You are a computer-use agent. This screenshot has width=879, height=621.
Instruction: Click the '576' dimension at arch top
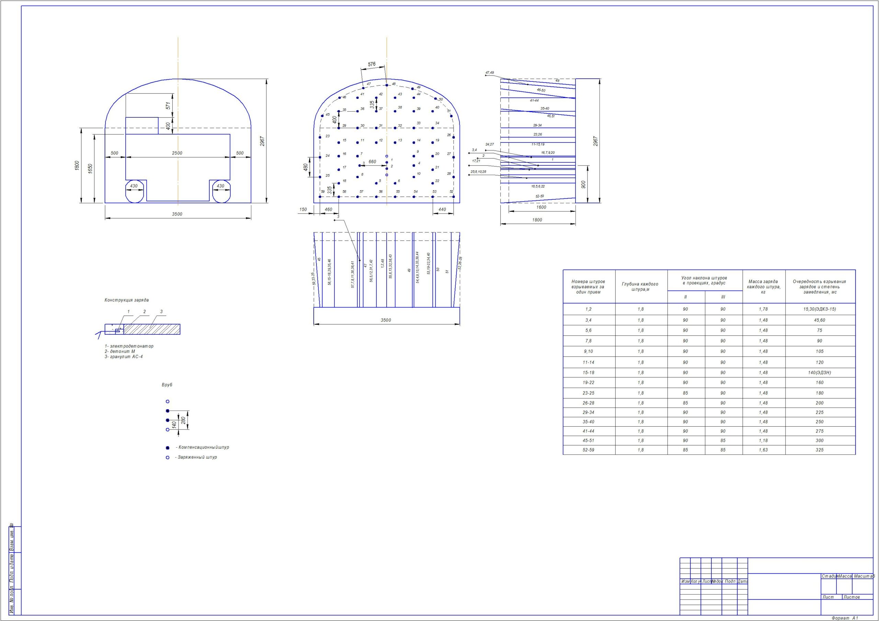pyautogui.click(x=372, y=64)
